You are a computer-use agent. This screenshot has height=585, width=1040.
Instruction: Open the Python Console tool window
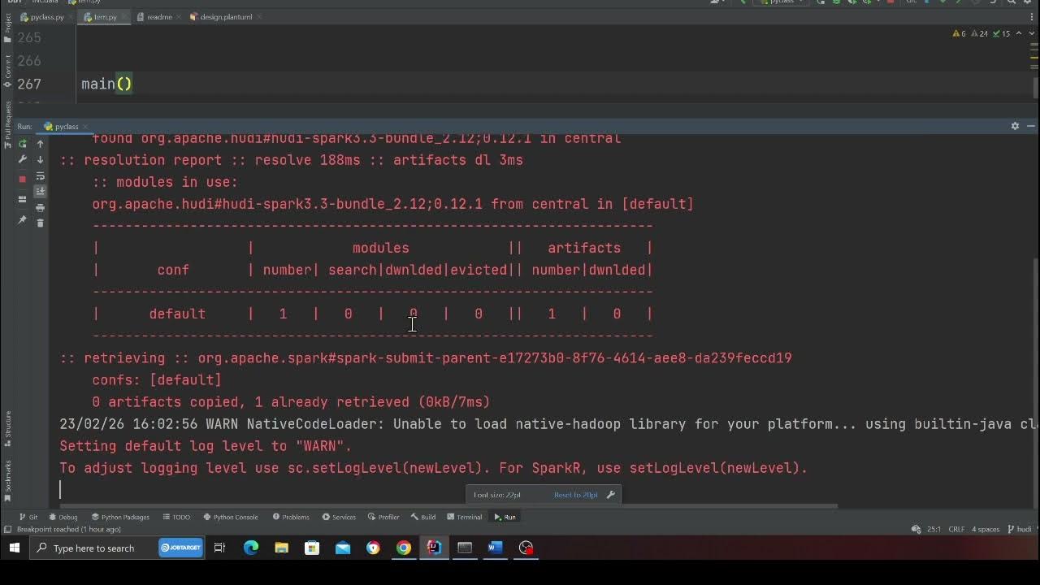(231, 517)
